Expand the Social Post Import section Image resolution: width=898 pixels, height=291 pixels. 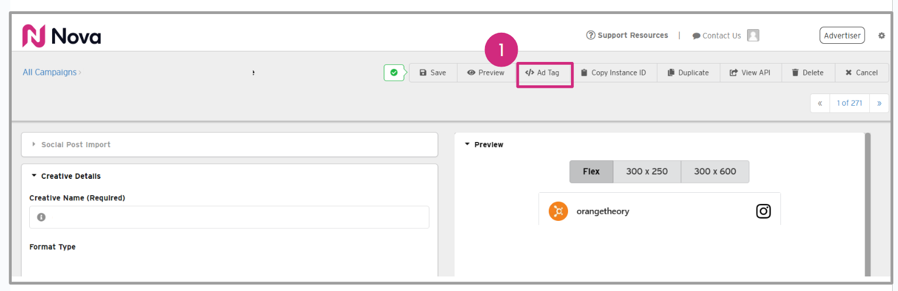tap(75, 144)
